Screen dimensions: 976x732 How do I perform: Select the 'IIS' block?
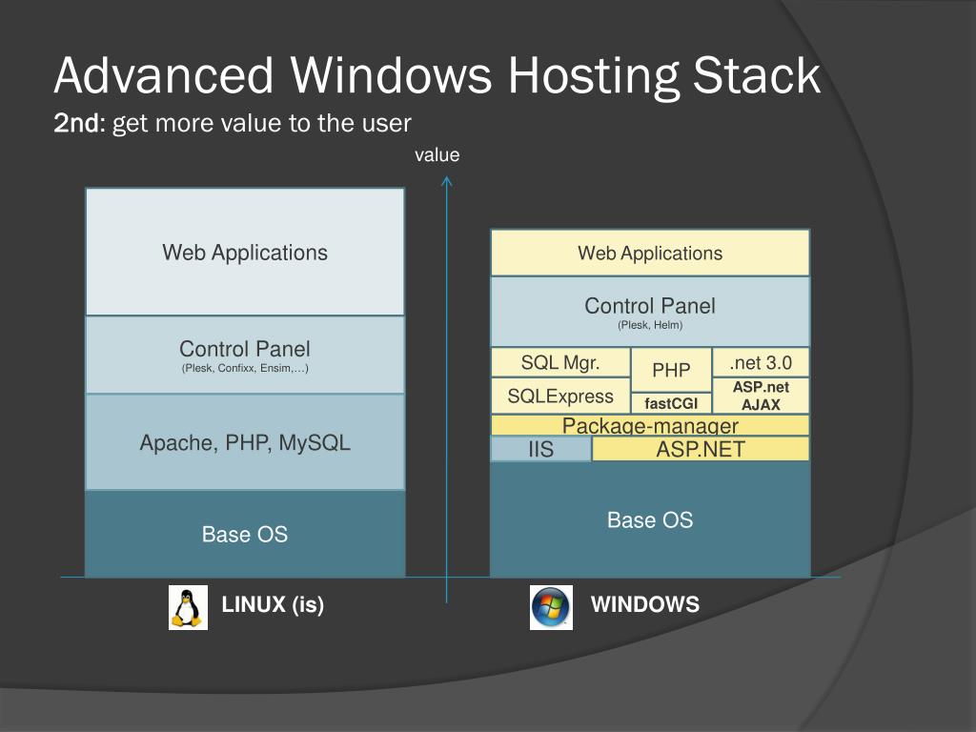tap(541, 449)
